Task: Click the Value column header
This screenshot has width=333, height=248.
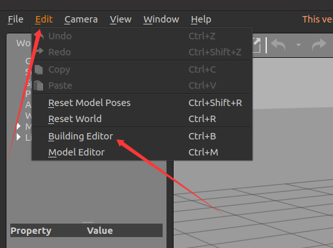Action: pos(100,231)
